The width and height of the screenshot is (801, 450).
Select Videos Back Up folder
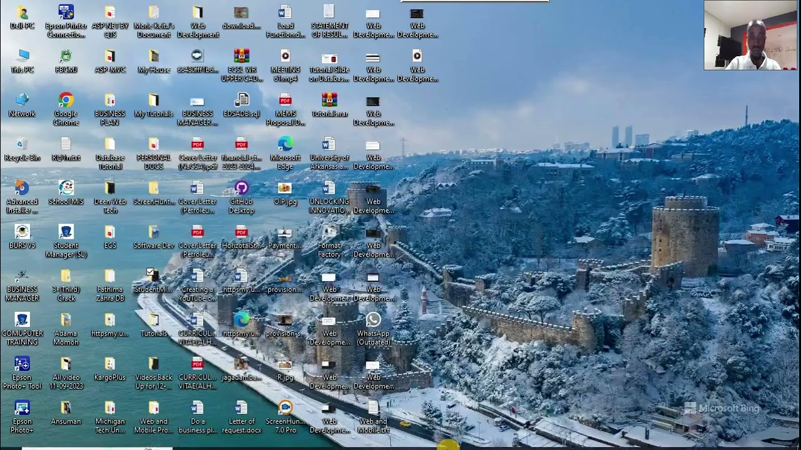[153, 373]
